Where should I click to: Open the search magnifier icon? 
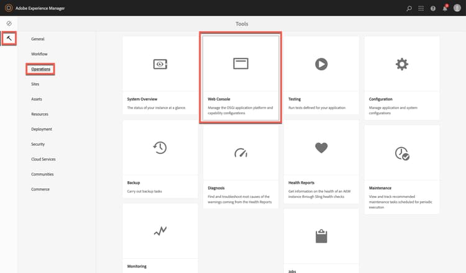point(409,8)
